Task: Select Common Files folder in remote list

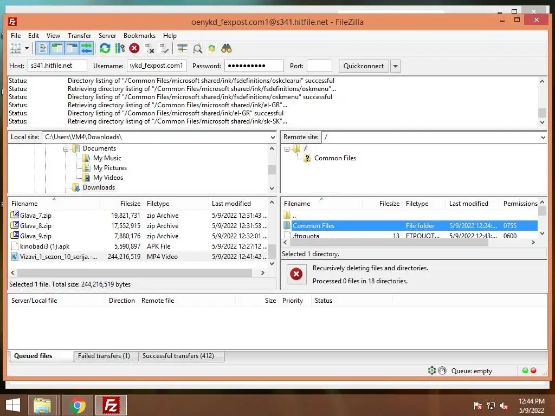Action: 410,226
